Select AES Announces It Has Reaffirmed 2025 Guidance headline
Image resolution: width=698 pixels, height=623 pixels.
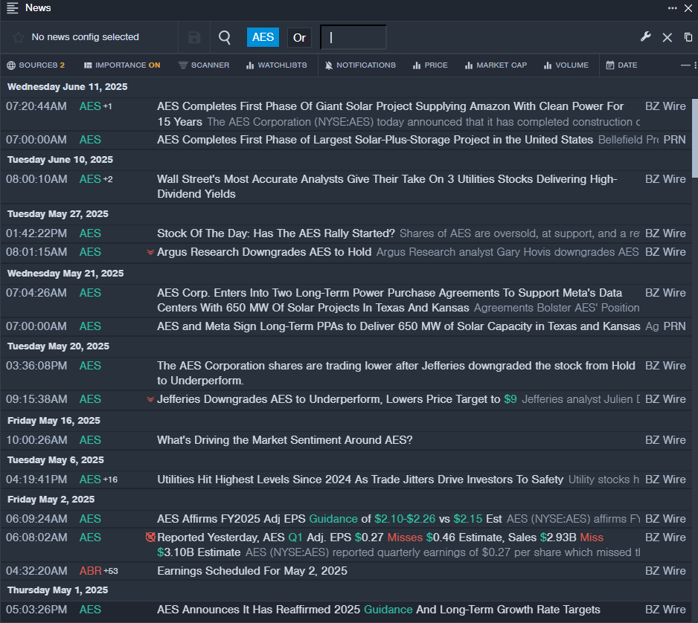coord(378,610)
